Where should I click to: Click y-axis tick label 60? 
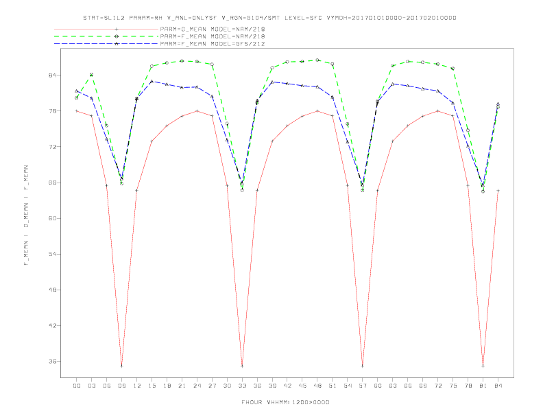[53, 218]
